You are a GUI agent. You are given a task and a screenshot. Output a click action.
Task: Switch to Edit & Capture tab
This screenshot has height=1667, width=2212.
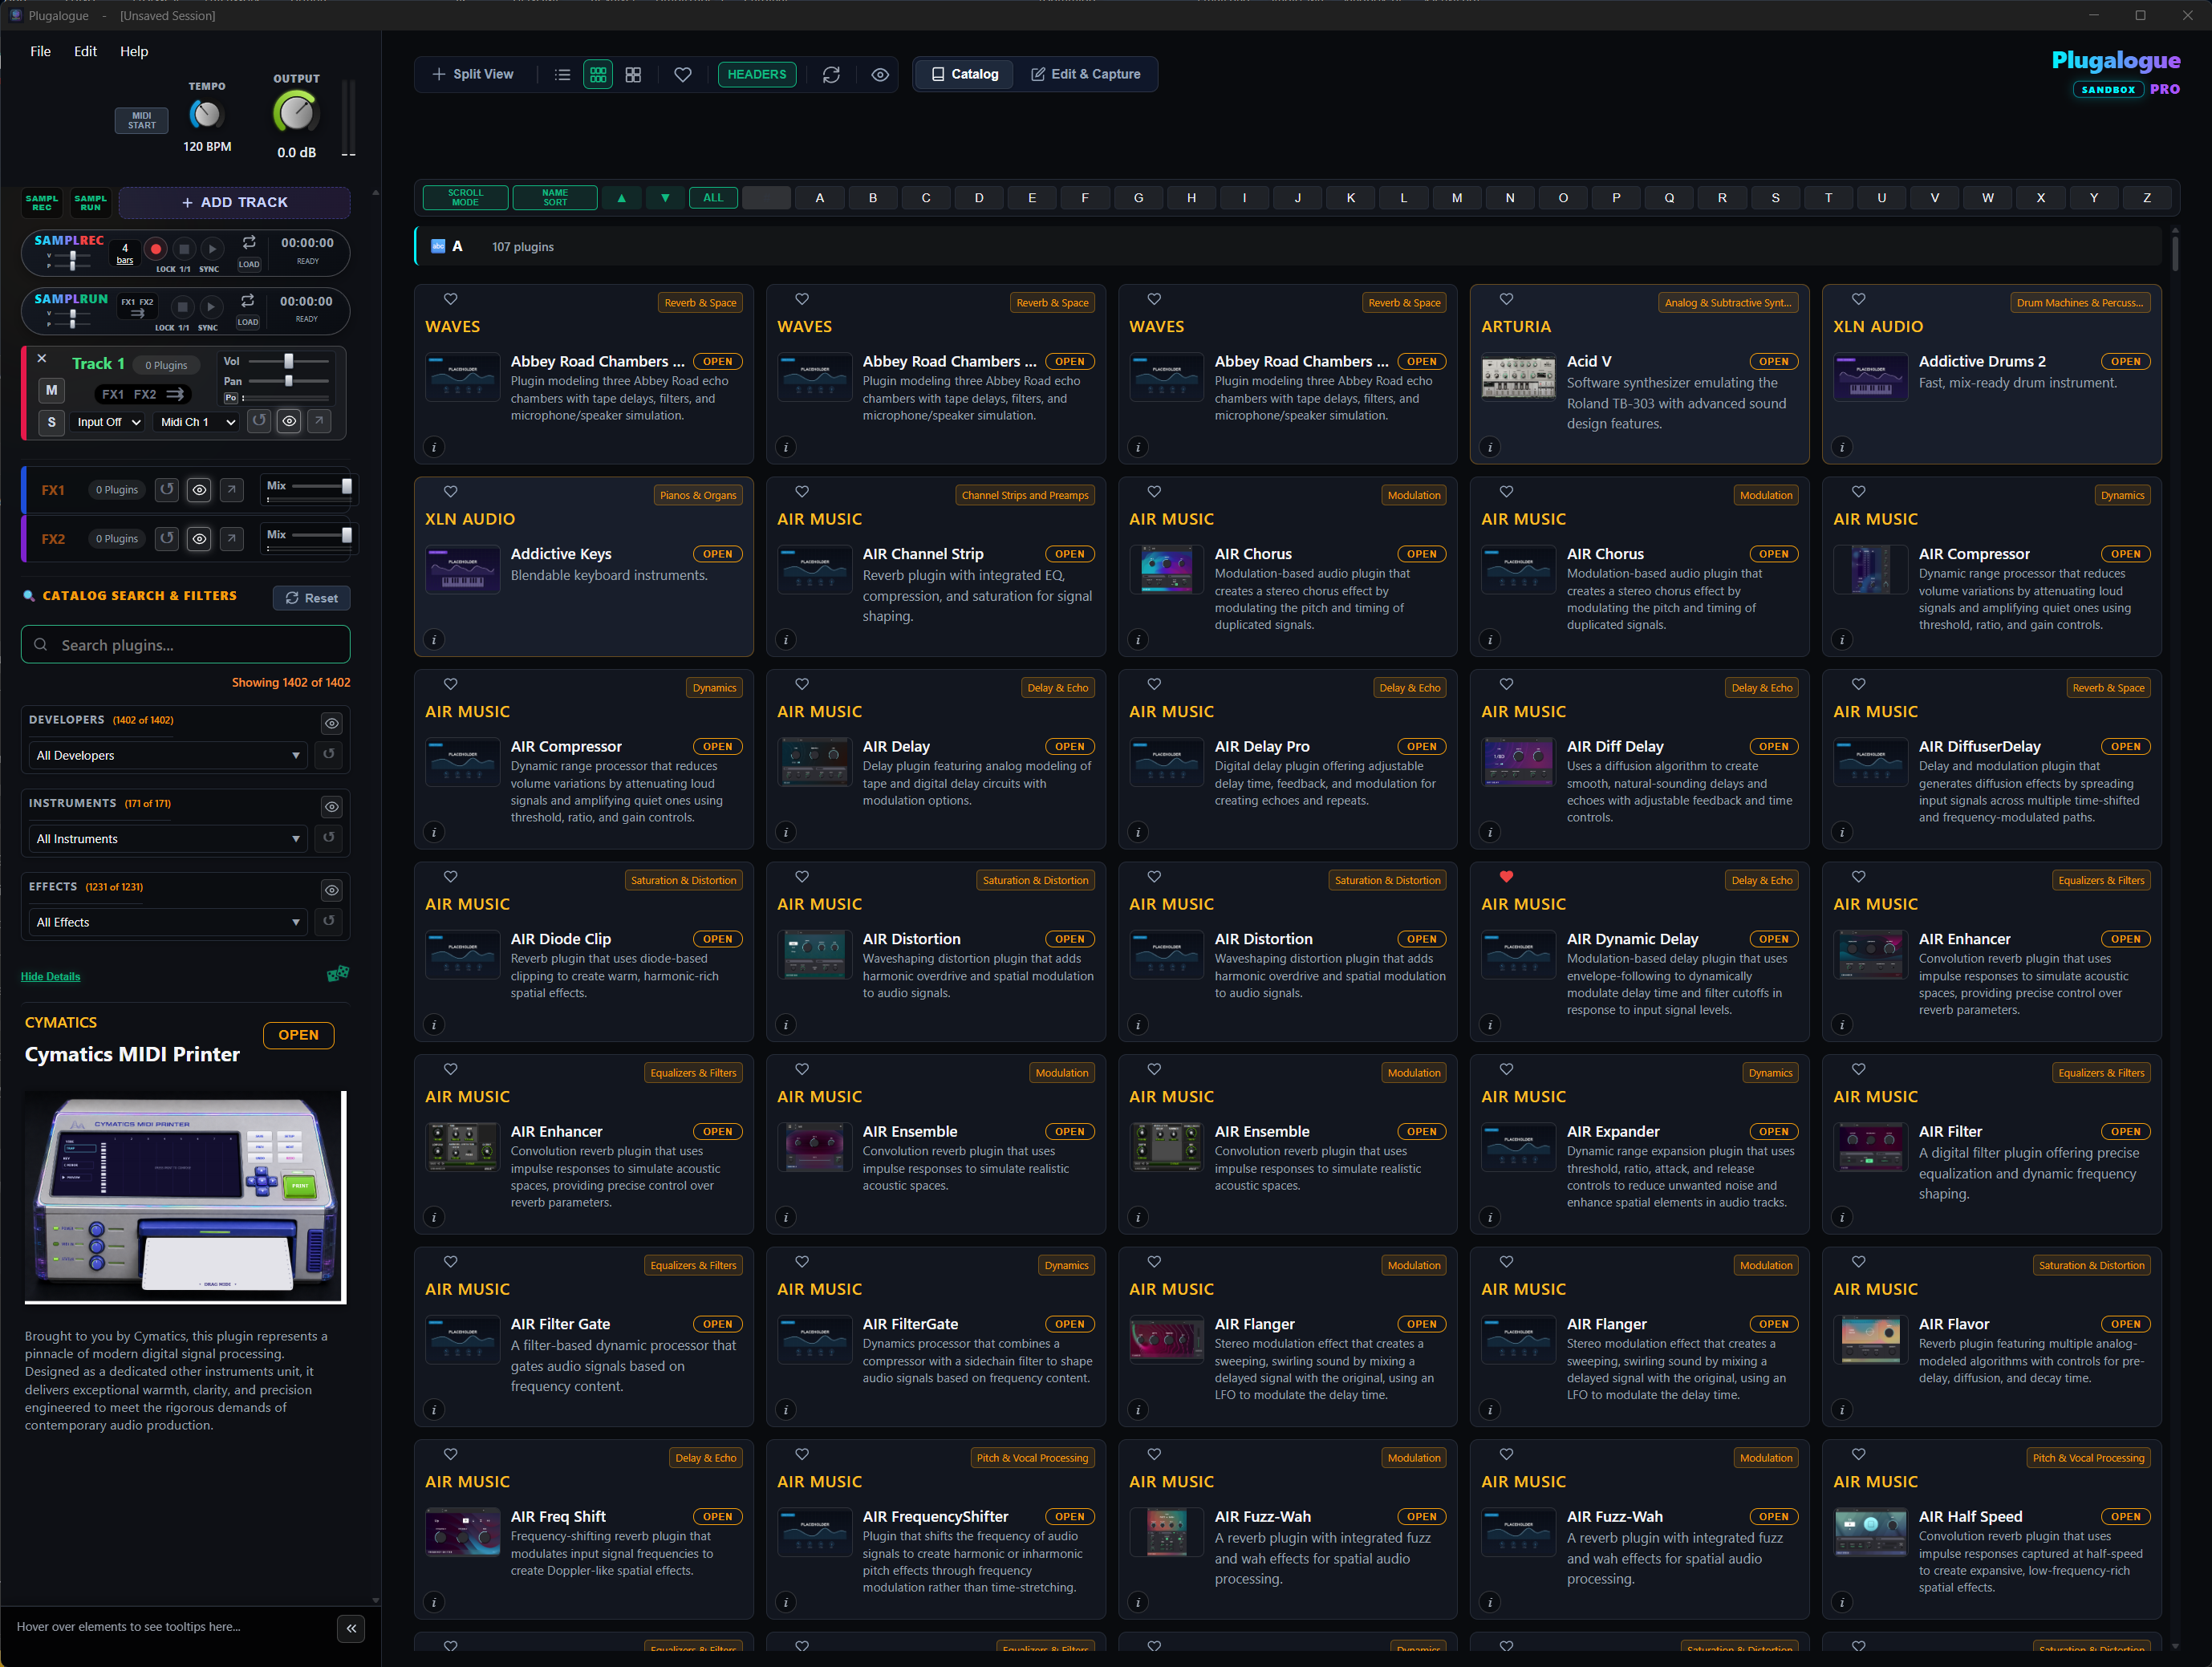(x=1086, y=74)
